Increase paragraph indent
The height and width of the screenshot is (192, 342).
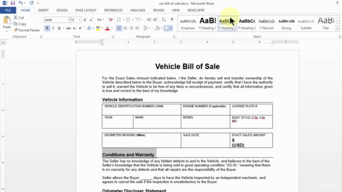pos(156,20)
